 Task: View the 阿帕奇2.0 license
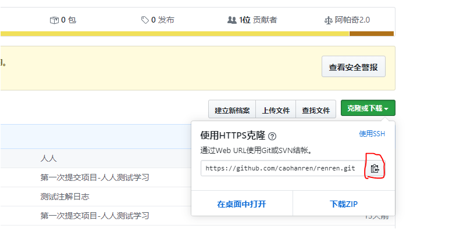point(347,20)
